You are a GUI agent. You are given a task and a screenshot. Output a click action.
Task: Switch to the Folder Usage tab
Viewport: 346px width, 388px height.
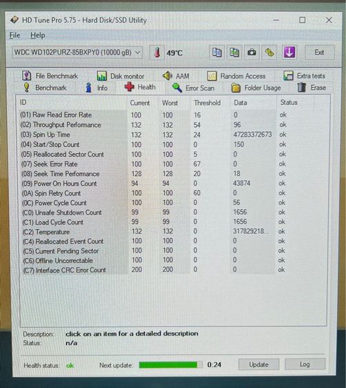point(256,88)
